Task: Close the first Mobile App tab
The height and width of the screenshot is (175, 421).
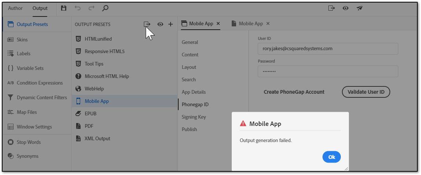Action: [x=218, y=23]
